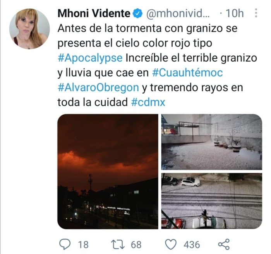View the hail-covered patio photo

click(x=212, y=142)
